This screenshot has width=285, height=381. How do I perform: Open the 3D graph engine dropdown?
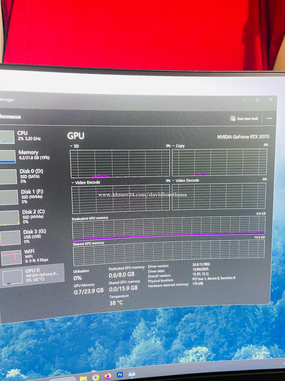click(74, 146)
